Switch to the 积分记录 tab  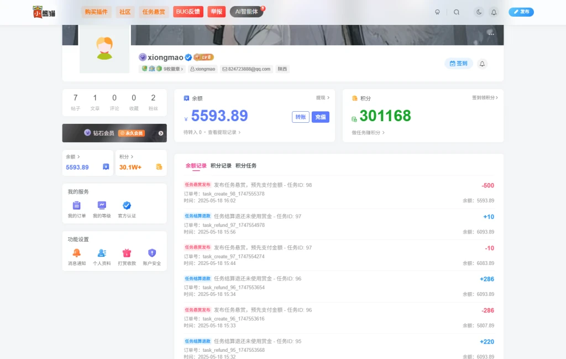(x=221, y=166)
